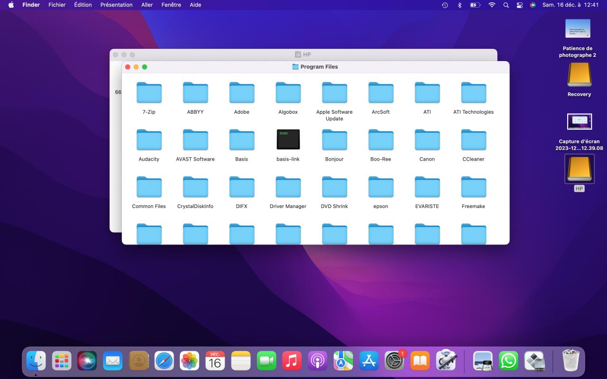607x379 pixels.
Task: Open Mail from the Dock
Action: click(113, 361)
